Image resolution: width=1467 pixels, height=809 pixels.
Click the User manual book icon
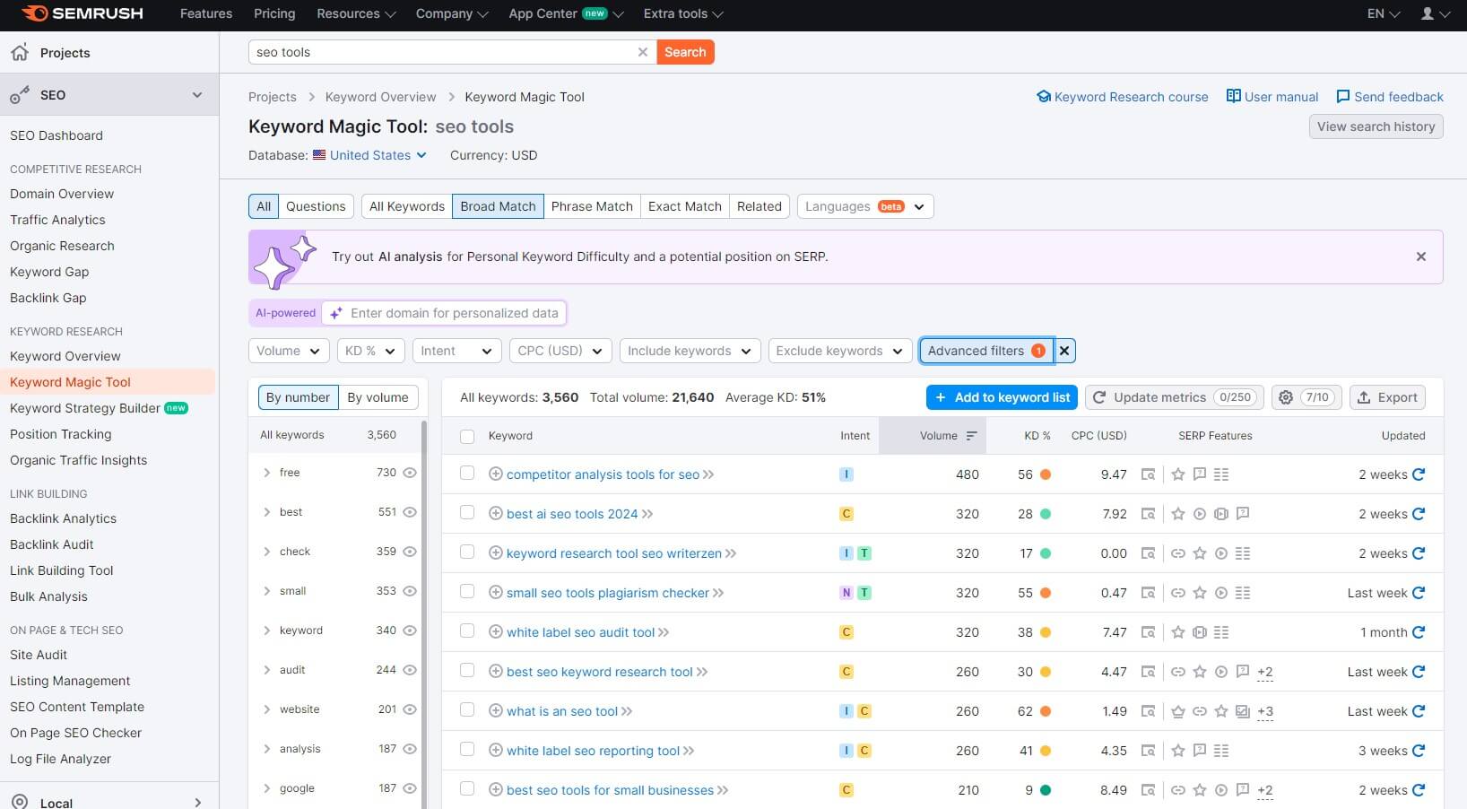click(x=1234, y=96)
